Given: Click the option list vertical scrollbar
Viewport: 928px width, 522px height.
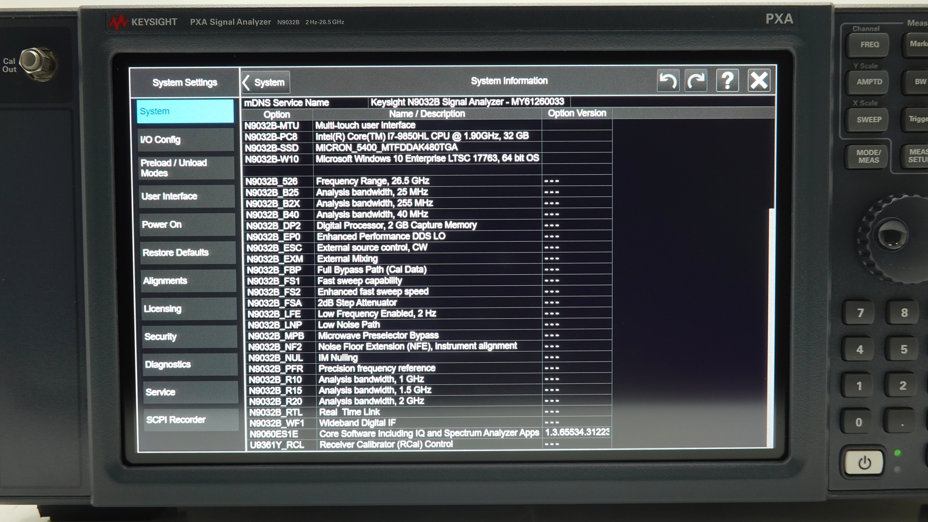Looking at the screenshot, I should point(772,327).
